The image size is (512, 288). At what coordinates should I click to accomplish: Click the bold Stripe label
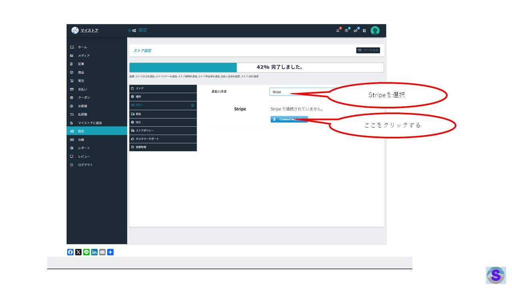click(240, 109)
